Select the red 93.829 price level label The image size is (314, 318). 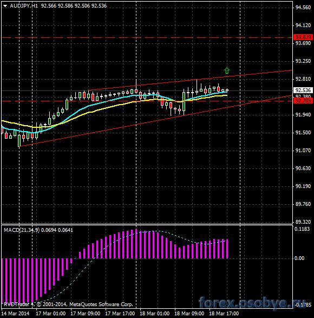tap(303, 37)
